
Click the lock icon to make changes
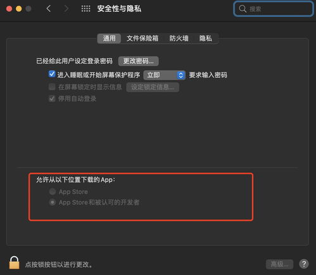click(14, 262)
